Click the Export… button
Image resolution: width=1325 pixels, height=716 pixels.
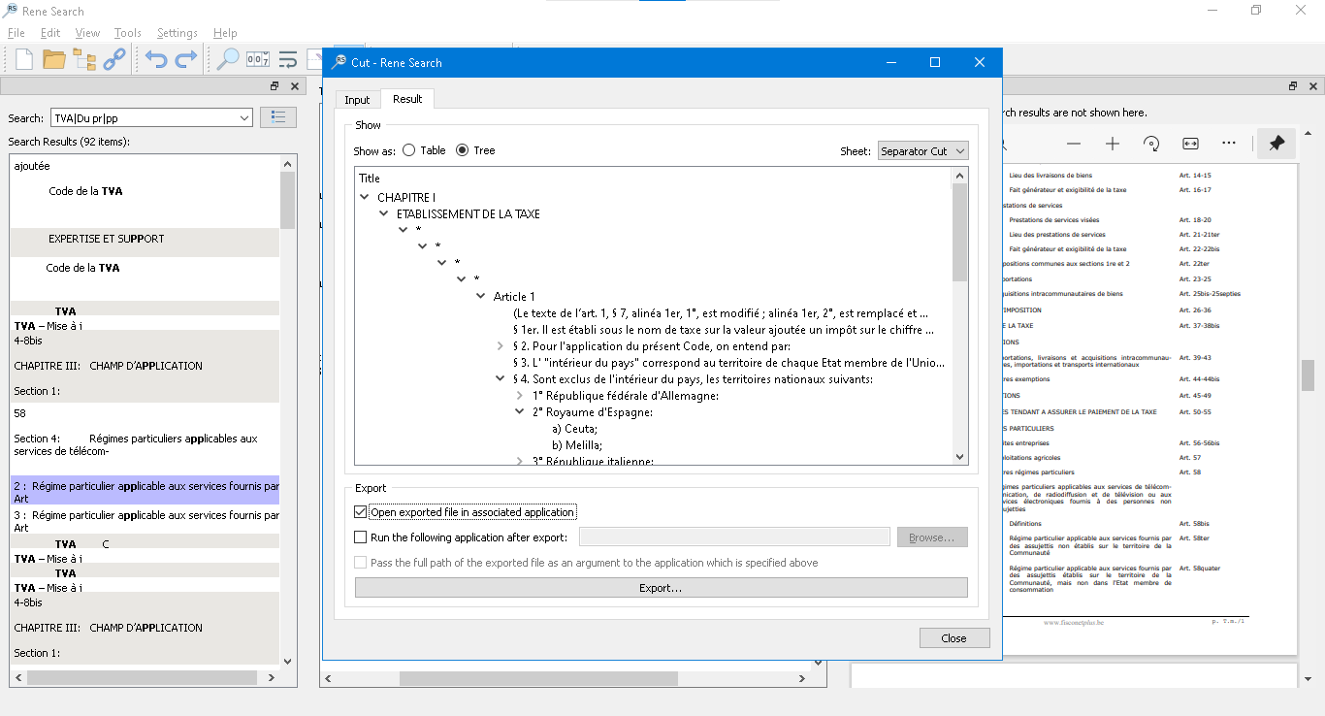[661, 588]
